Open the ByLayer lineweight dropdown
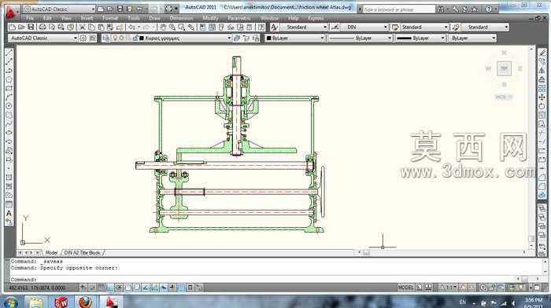The width and height of the screenshot is (551, 308). [x=442, y=38]
